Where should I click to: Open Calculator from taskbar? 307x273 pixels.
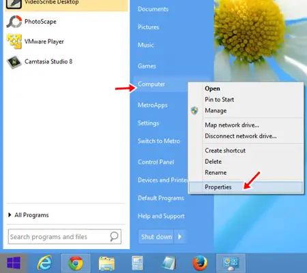[x=138, y=263]
